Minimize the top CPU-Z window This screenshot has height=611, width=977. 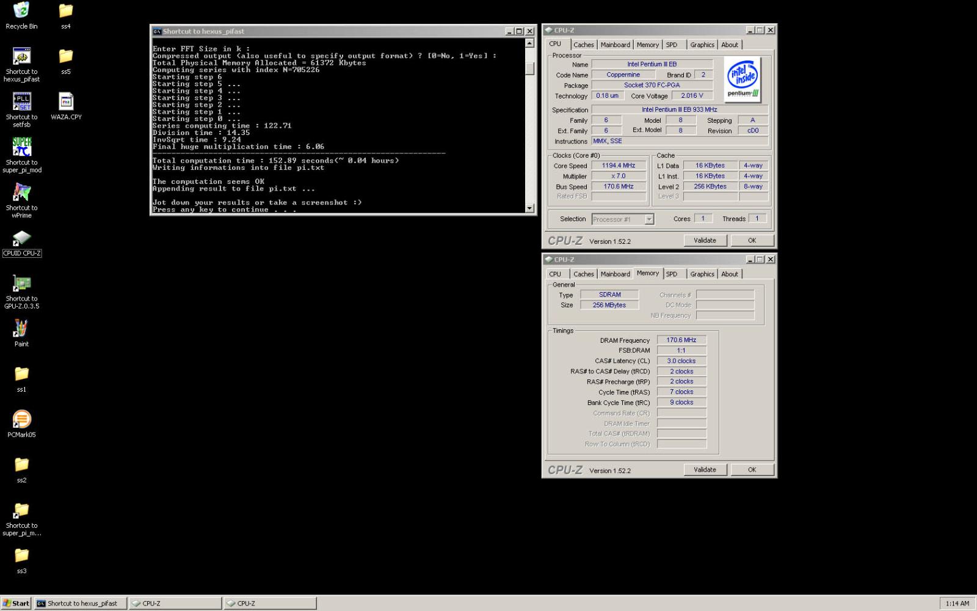pos(750,30)
